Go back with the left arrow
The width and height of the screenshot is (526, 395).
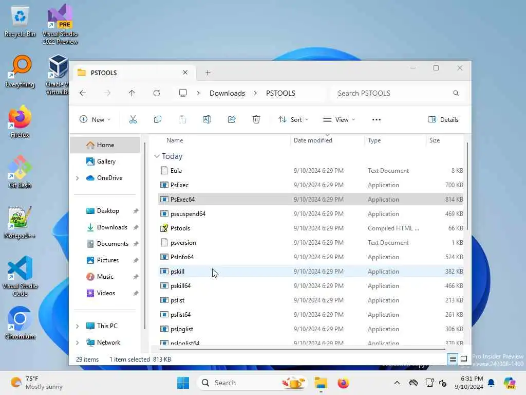83,93
